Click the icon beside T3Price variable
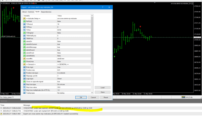 click(24, 27)
